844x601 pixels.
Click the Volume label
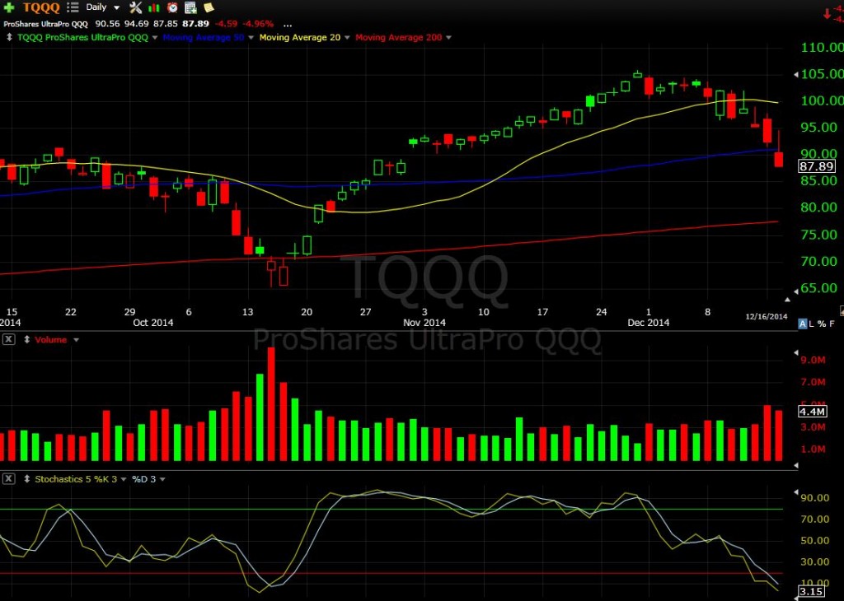pyautogui.click(x=50, y=340)
